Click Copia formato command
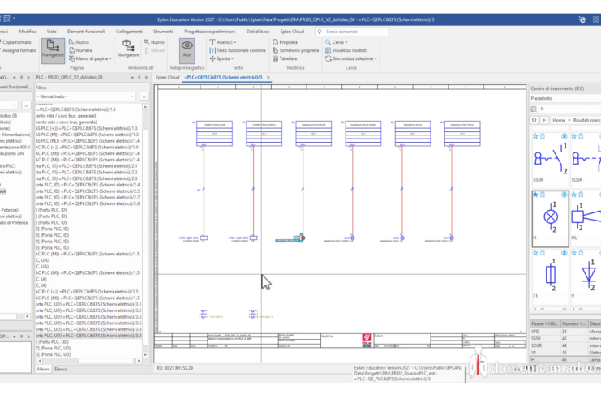The image size is (601, 394). (x=16, y=42)
